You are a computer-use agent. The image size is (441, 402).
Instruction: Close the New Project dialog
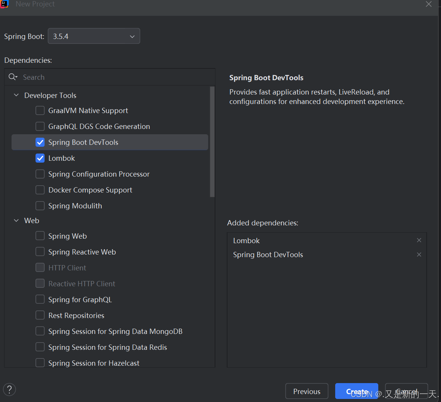429,4
